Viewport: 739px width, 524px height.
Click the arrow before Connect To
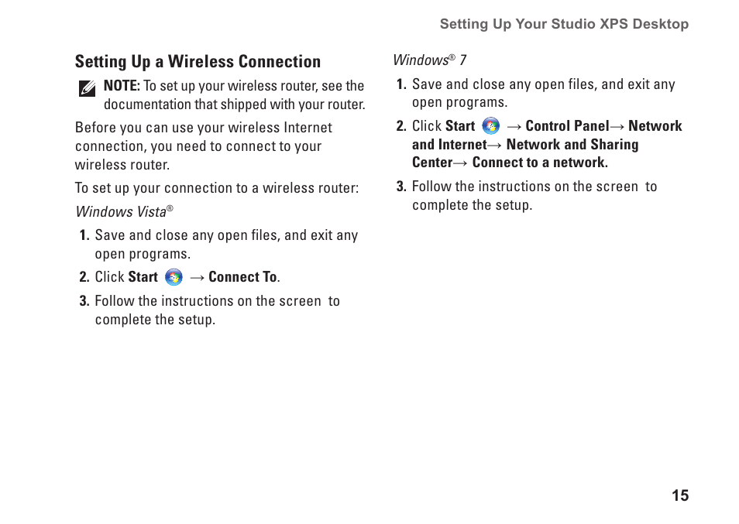click(x=197, y=278)
